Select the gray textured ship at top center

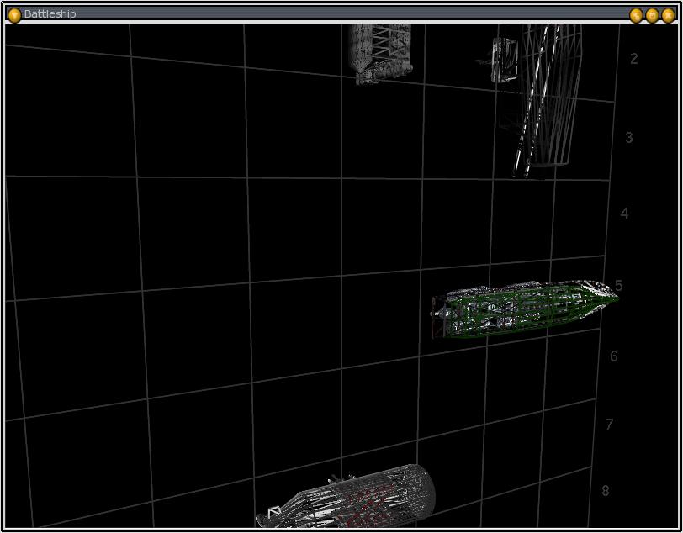(380, 54)
